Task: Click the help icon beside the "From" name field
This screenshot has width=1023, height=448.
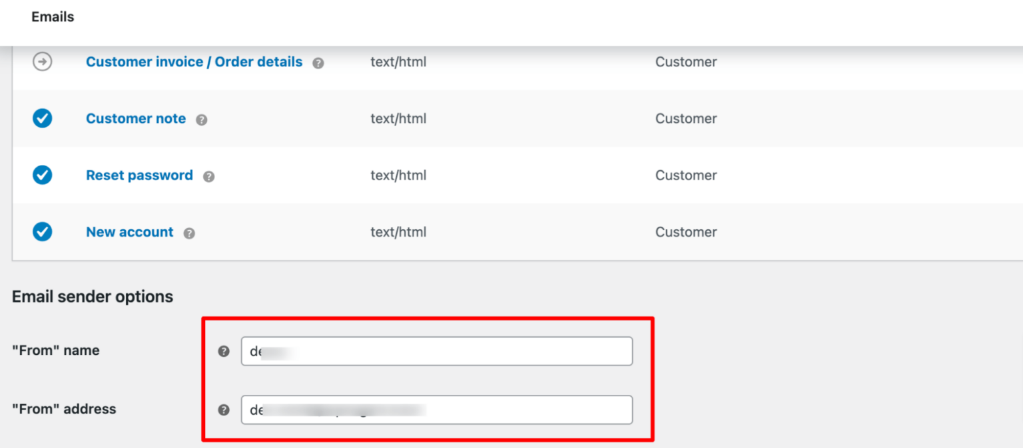Action: tap(223, 352)
